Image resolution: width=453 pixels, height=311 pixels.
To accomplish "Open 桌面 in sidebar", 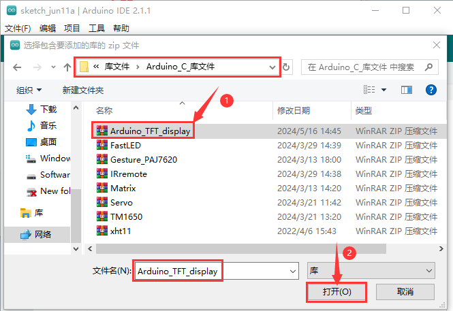I will 42,142.
